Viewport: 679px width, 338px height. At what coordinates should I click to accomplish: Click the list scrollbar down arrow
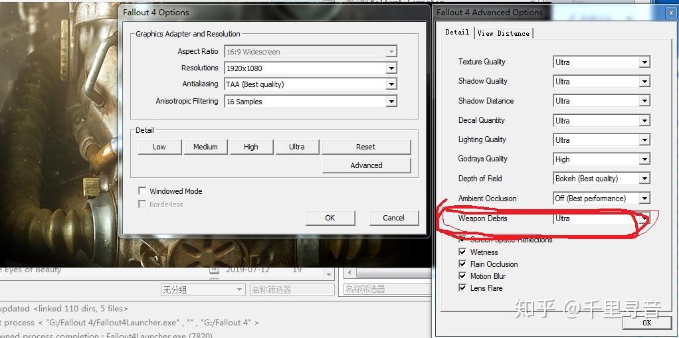pyautogui.click(x=330, y=274)
